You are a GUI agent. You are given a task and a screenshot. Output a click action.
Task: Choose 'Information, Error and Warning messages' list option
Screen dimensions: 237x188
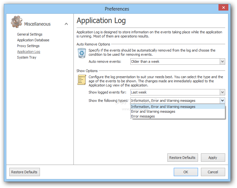(x=178, y=107)
